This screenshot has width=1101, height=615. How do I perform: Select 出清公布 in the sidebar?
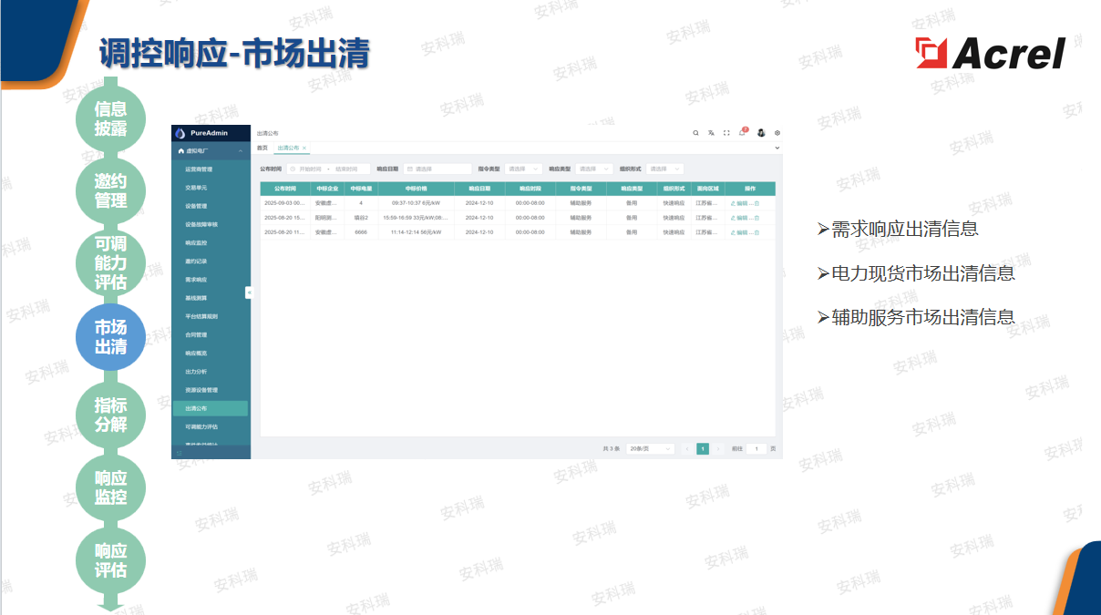211,408
